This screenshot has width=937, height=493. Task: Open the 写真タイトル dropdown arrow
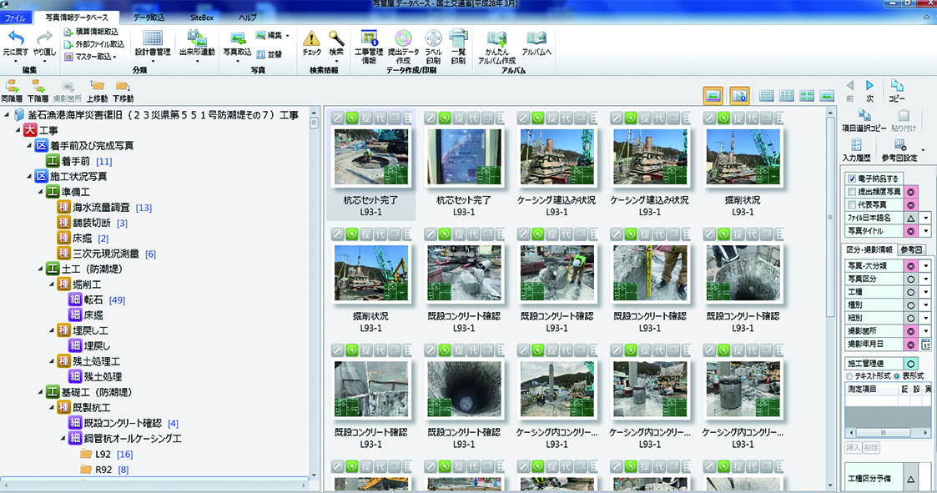pyautogui.click(x=925, y=231)
